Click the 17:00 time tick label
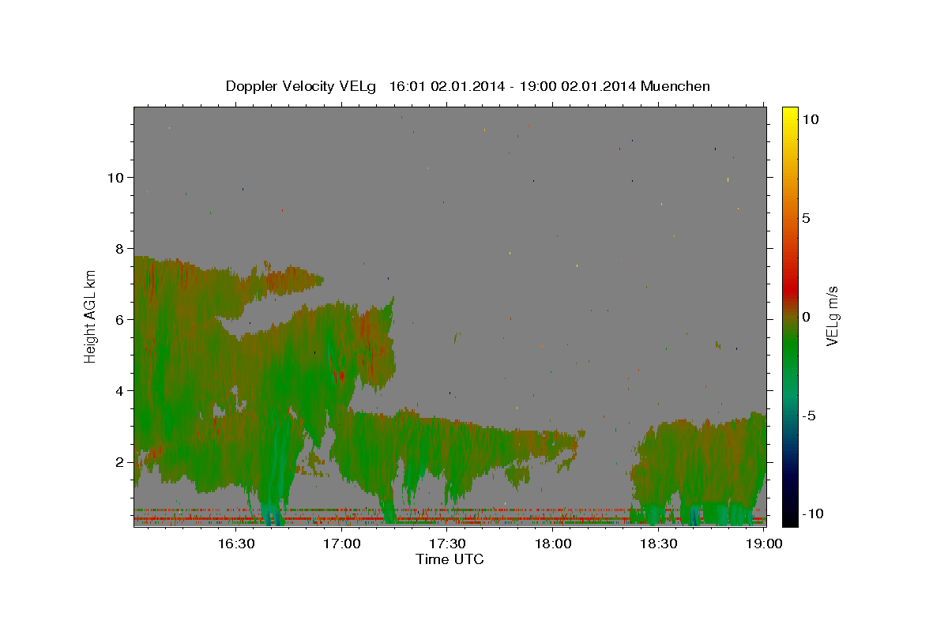Viewport: 948px width, 632px height. [341, 544]
